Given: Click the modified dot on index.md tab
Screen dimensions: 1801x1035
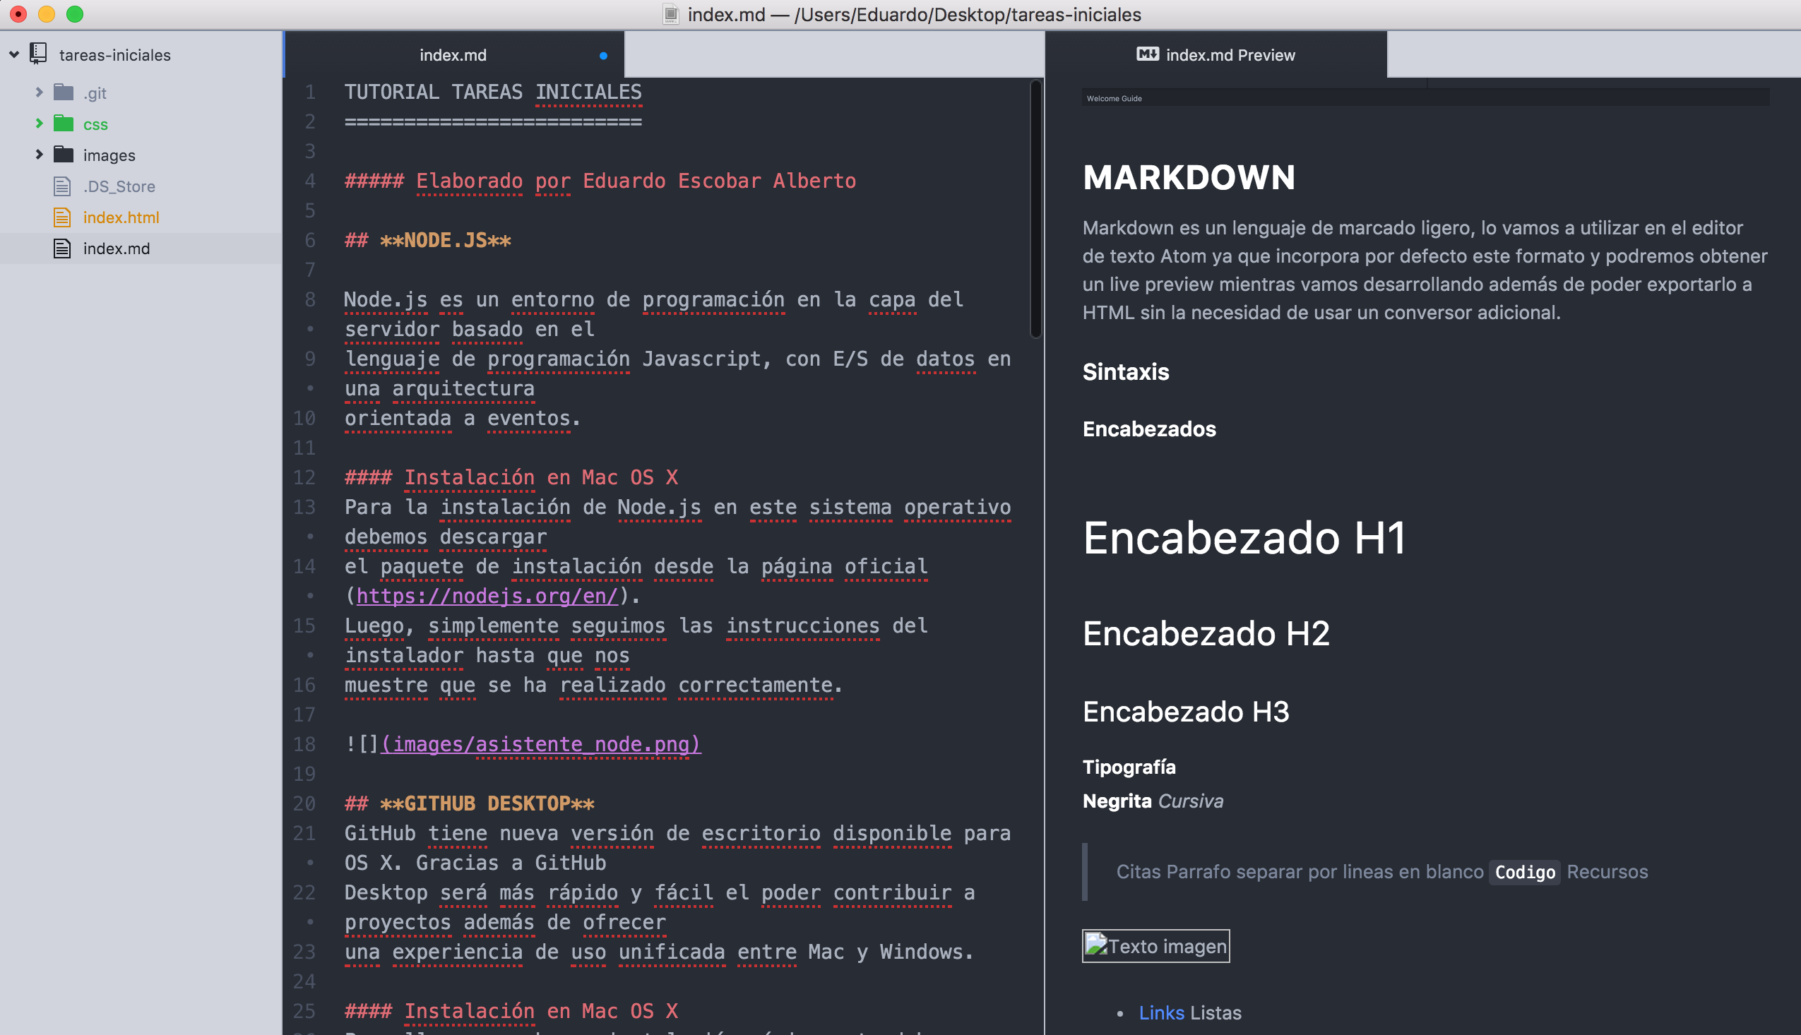Looking at the screenshot, I should 603,56.
